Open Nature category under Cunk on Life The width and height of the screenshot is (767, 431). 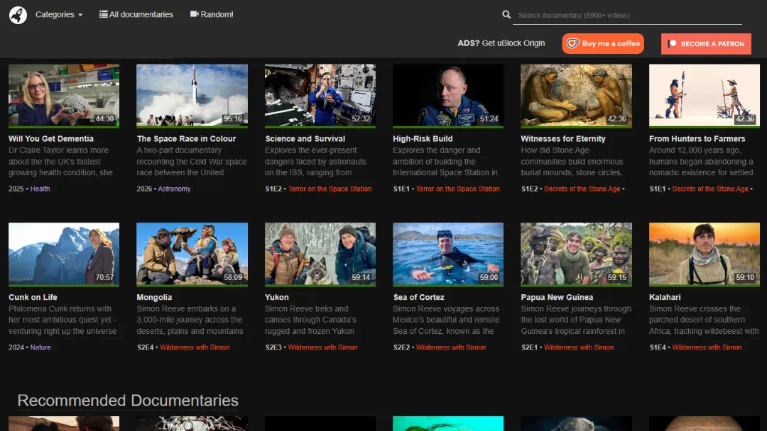click(x=40, y=347)
